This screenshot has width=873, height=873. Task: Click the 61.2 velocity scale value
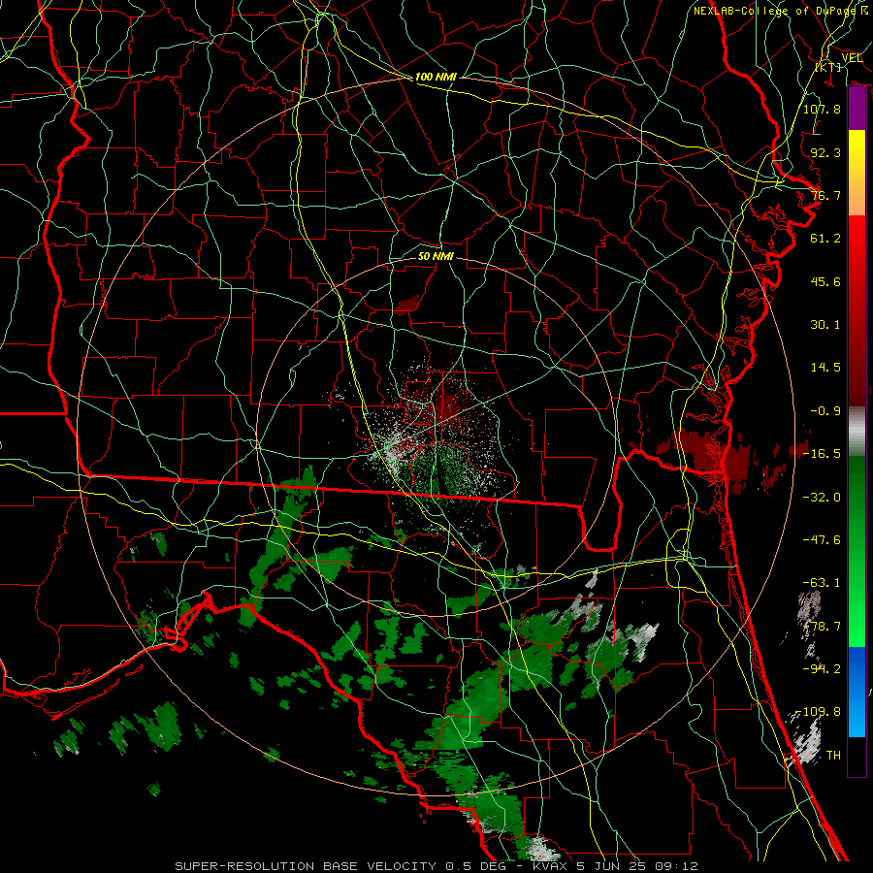tap(825, 239)
